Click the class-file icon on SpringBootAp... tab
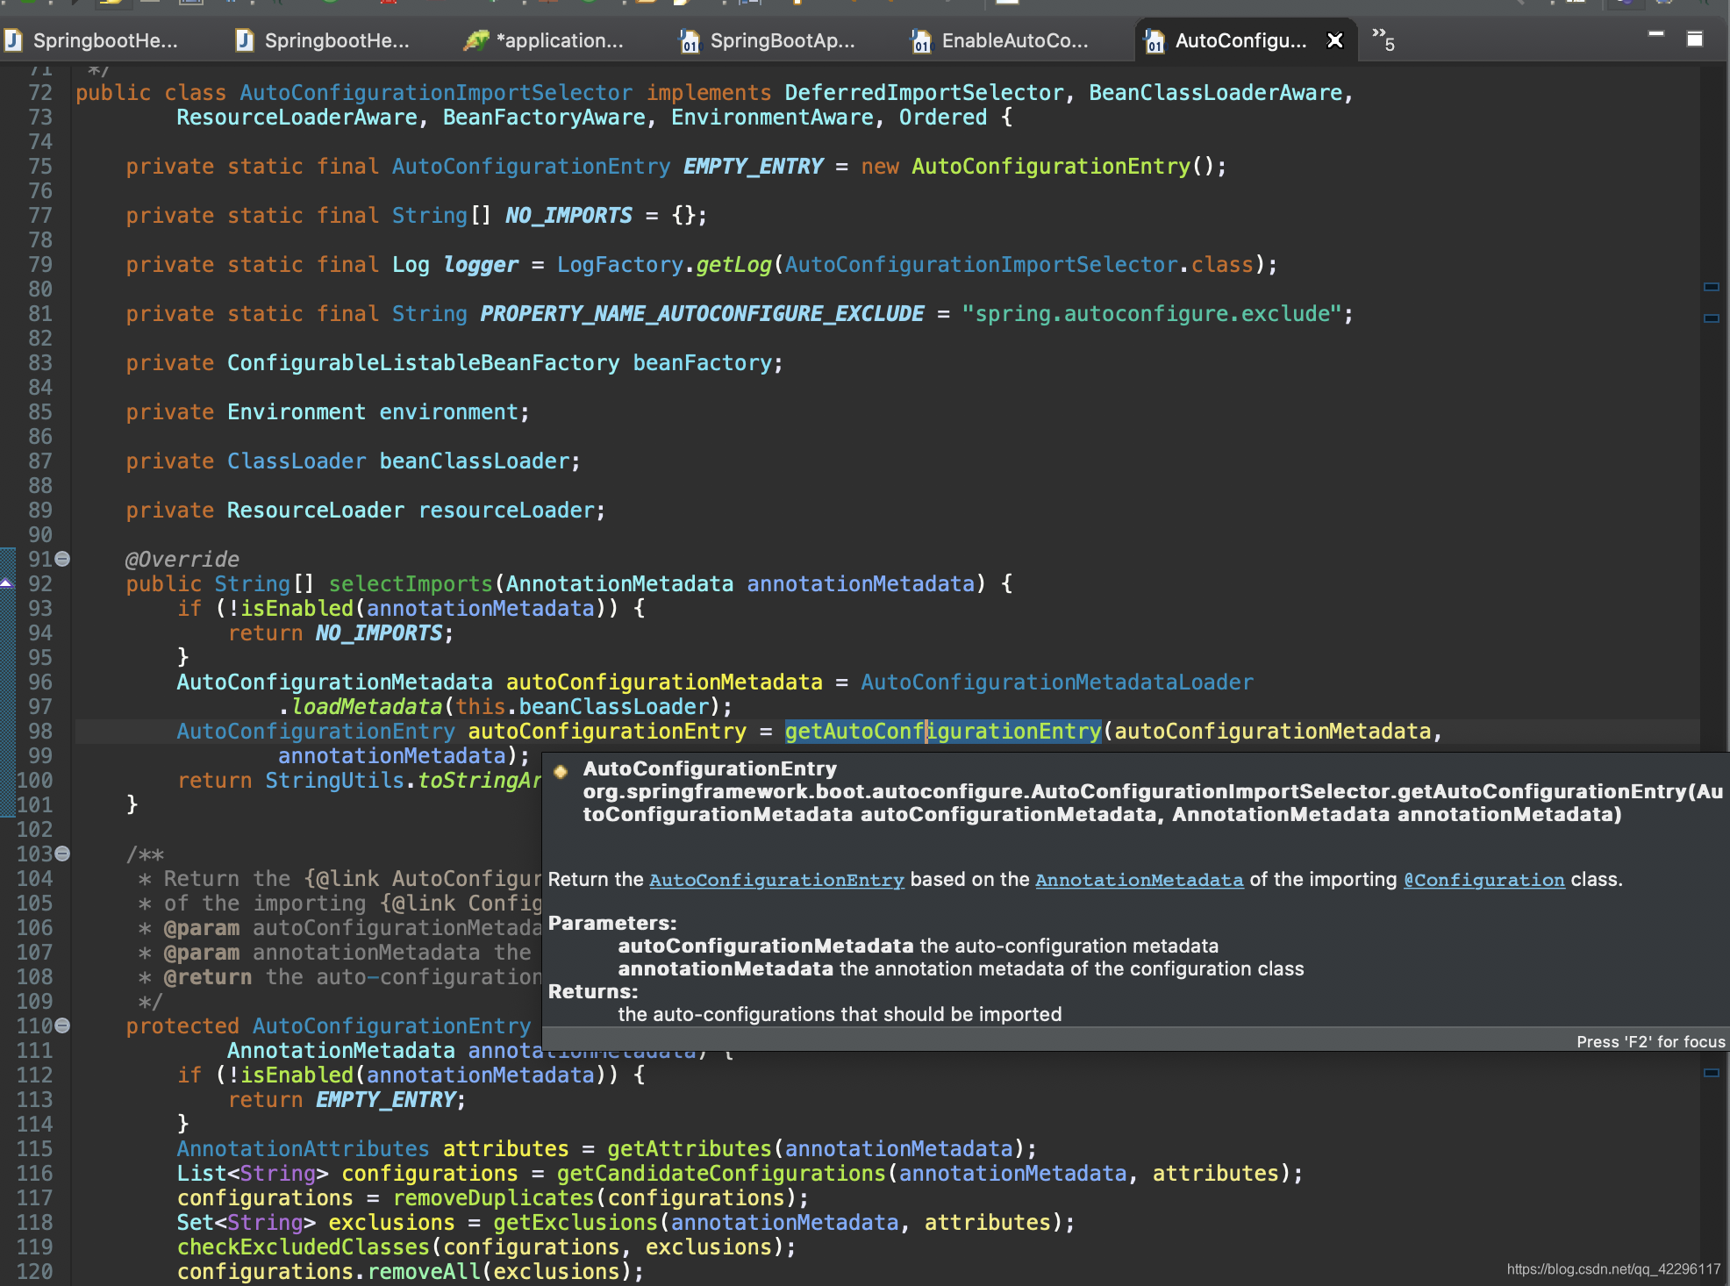The width and height of the screenshot is (1730, 1286). pos(690,40)
